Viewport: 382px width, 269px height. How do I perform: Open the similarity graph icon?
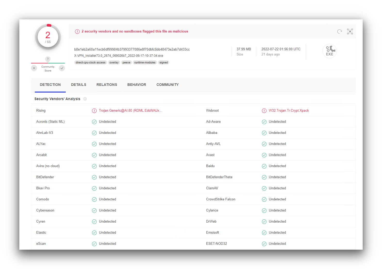coord(350,31)
